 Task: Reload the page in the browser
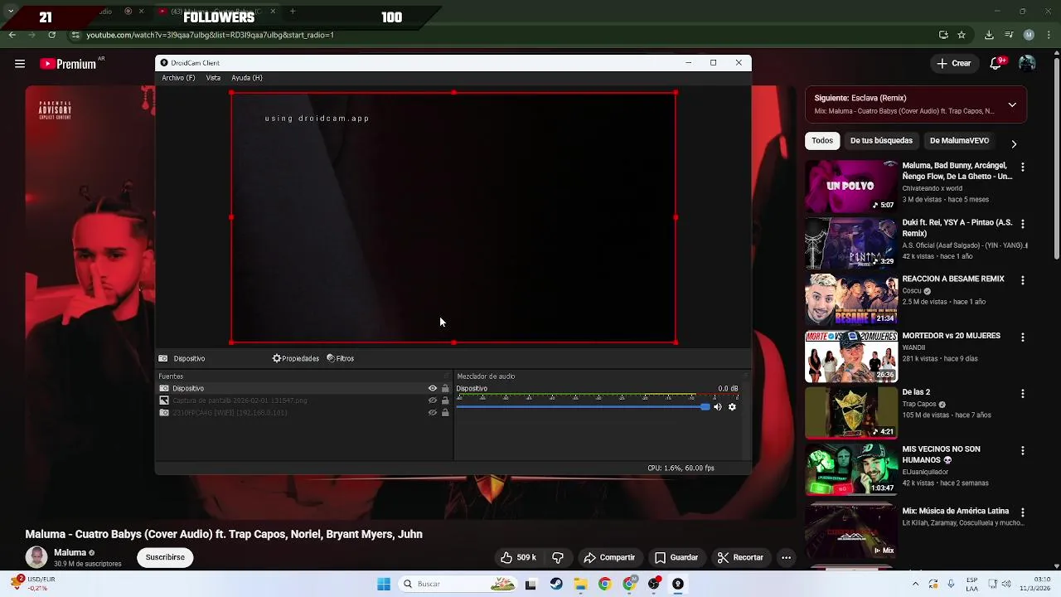point(51,35)
